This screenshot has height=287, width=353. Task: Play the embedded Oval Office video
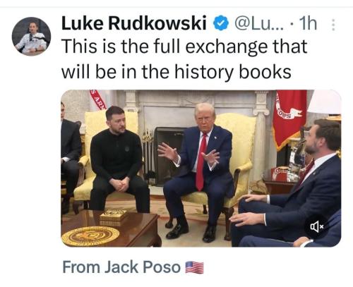coord(201,169)
